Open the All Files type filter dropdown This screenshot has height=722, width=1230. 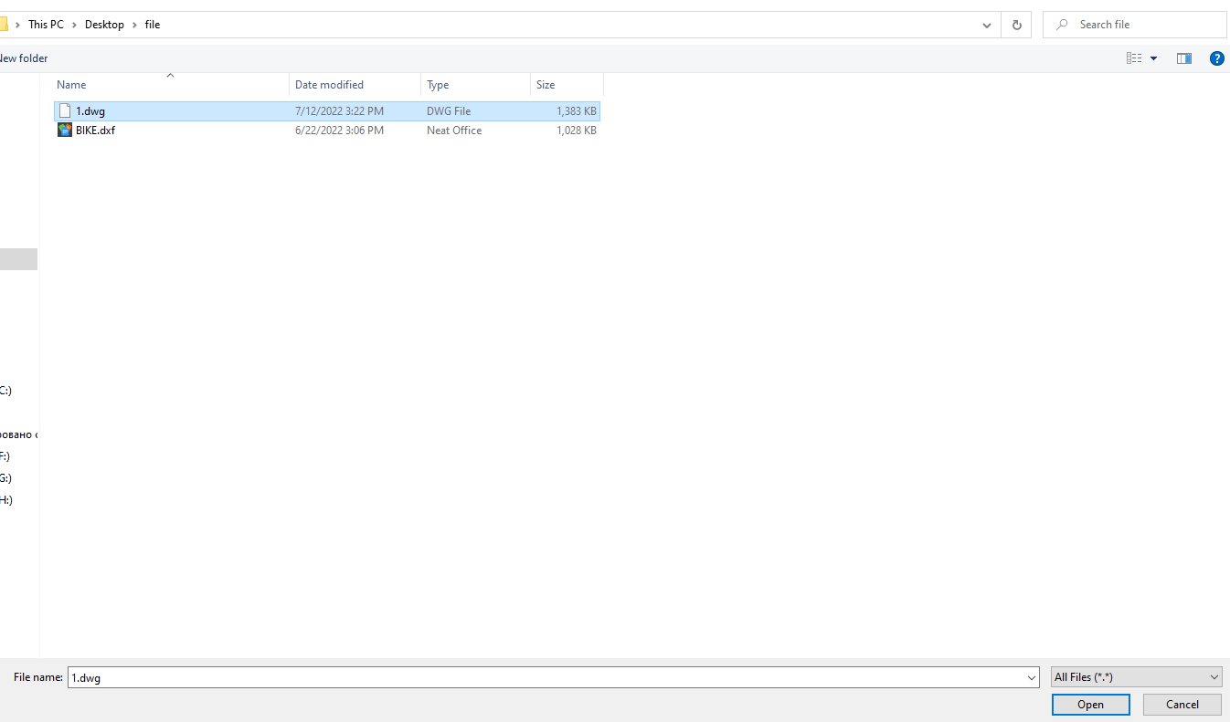pos(1136,677)
